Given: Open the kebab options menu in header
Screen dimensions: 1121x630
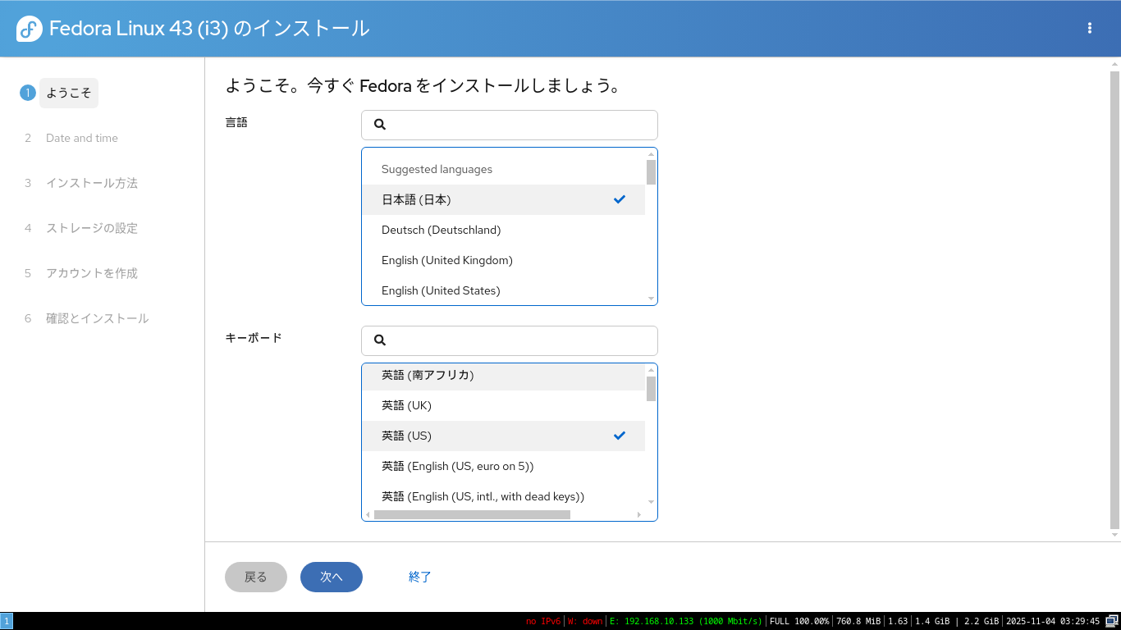Looking at the screenshot, I should coord(1090,28).
